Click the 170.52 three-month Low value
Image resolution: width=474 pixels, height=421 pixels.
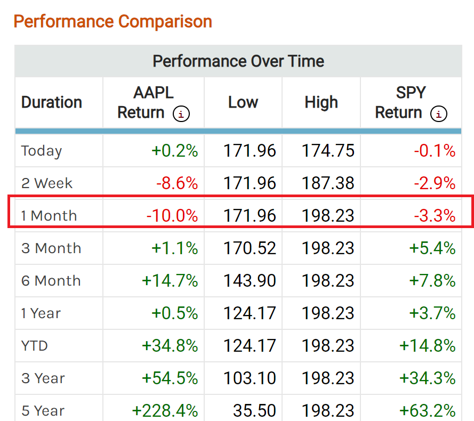tap(250, 248)
